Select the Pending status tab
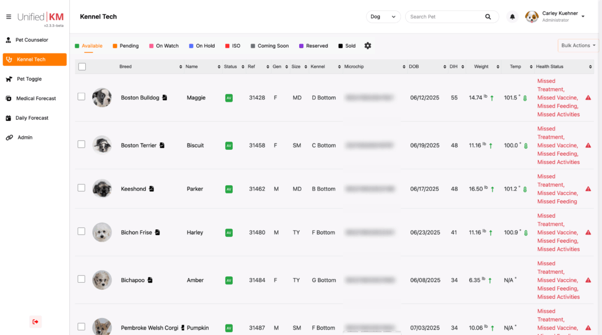Viewport: 602px width, 335px height. pos(126,46)
